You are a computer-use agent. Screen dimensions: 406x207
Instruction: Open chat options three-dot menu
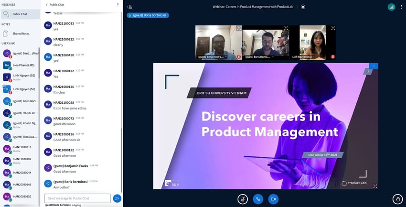point(118,5)
